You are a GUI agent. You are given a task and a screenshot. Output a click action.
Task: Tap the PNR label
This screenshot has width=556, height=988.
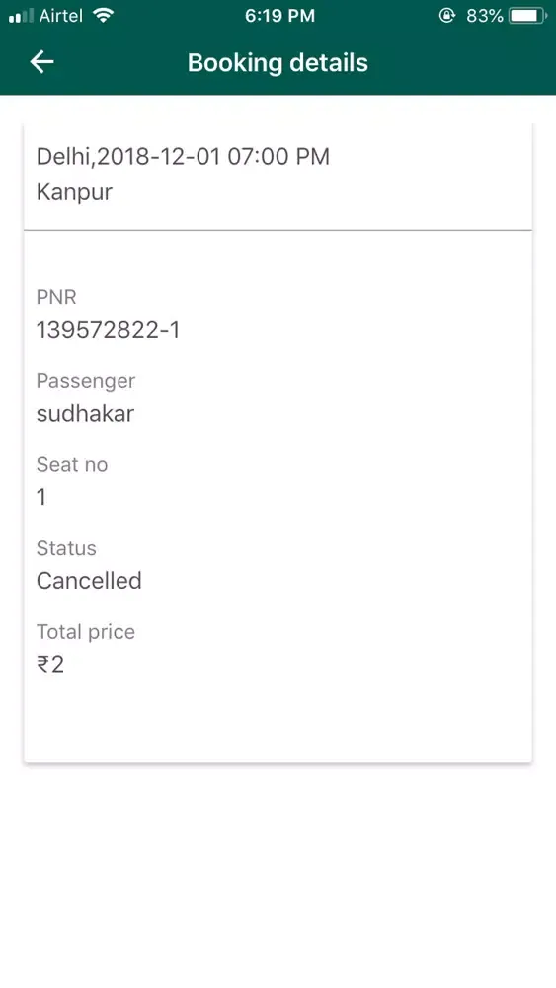pos(56,297)
